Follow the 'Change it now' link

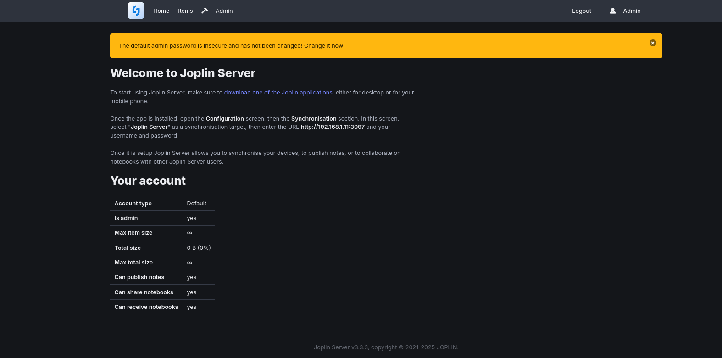323,46
